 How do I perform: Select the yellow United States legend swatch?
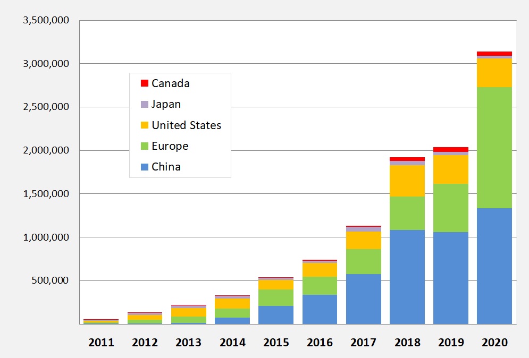tap(144, 125)
